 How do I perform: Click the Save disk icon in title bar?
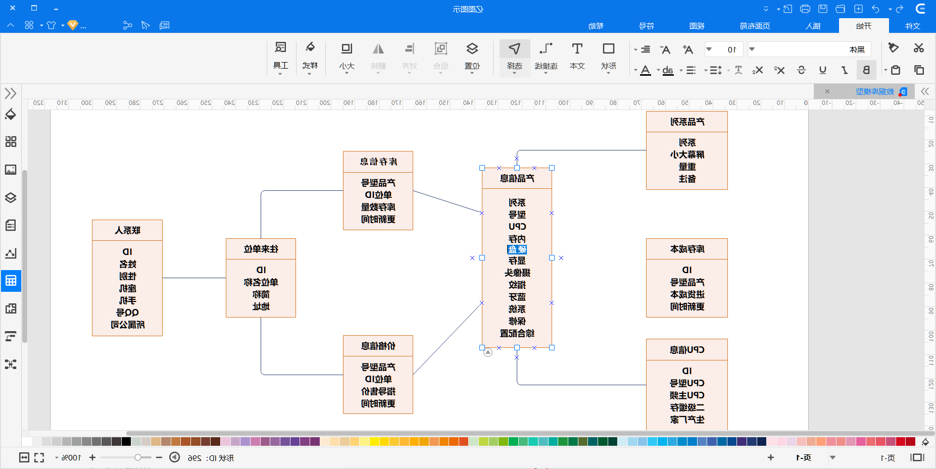click(823, 9)
